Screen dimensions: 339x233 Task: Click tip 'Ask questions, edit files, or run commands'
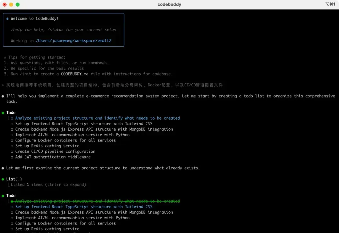pyautogui.click(x=59, y=63)
